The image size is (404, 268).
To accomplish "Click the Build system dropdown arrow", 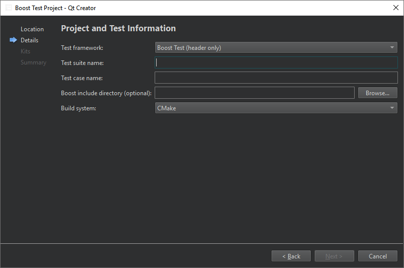I will (x=392, y=108).
